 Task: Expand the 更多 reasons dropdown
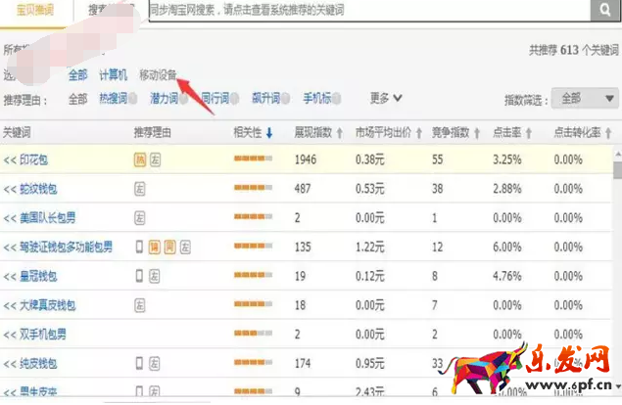point(386,98)
